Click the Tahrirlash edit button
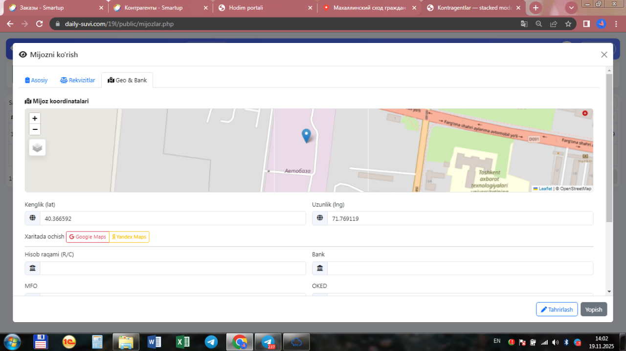The image size is (626, 351). 557,310
